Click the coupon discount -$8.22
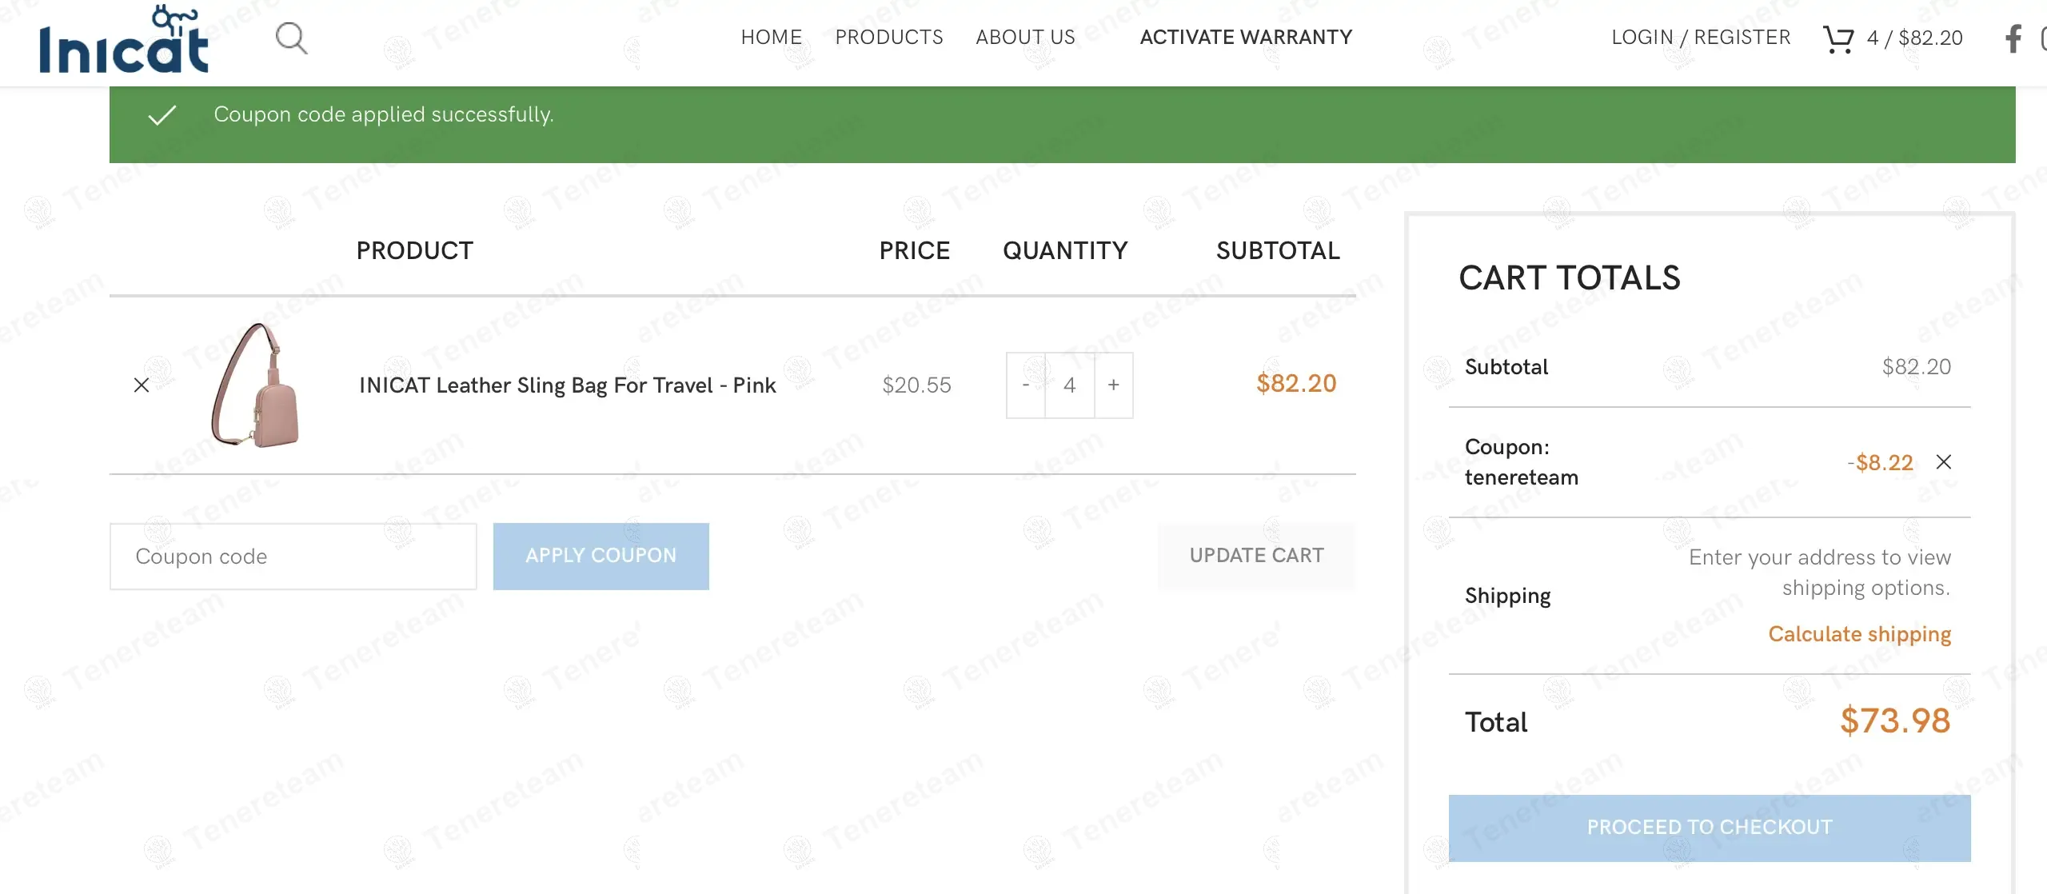The width and height of the screenshot is (2047, 894). [1880, 463]
